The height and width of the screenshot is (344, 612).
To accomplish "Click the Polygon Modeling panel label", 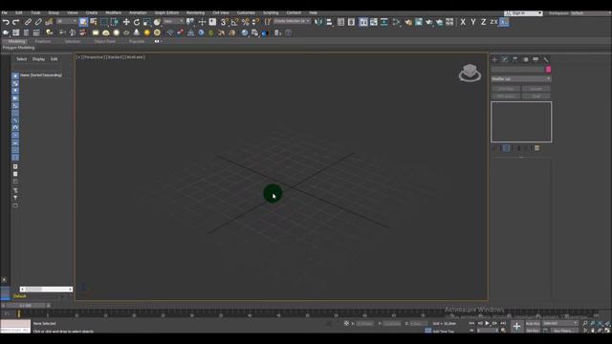I will tap(19, 48).
